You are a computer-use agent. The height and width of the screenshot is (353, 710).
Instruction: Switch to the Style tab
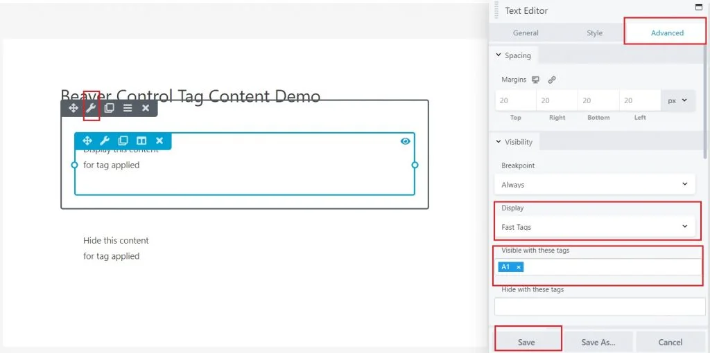594,33
